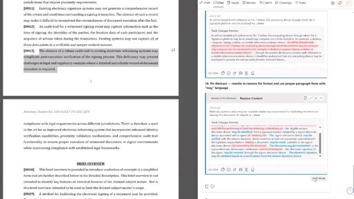354x199 pixels.
Task: Accept the Replace Content change with checkmark
Action: click(311, 98)
